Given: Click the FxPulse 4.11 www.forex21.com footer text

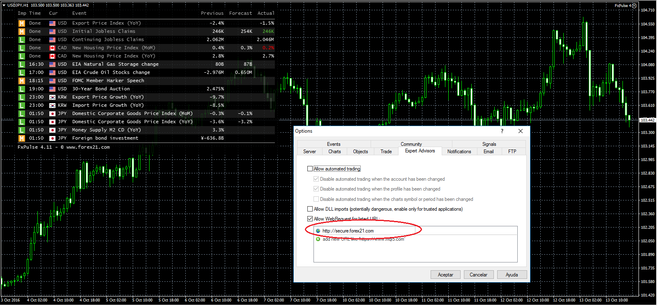Looking at the screenshot, I should point(64,147).
